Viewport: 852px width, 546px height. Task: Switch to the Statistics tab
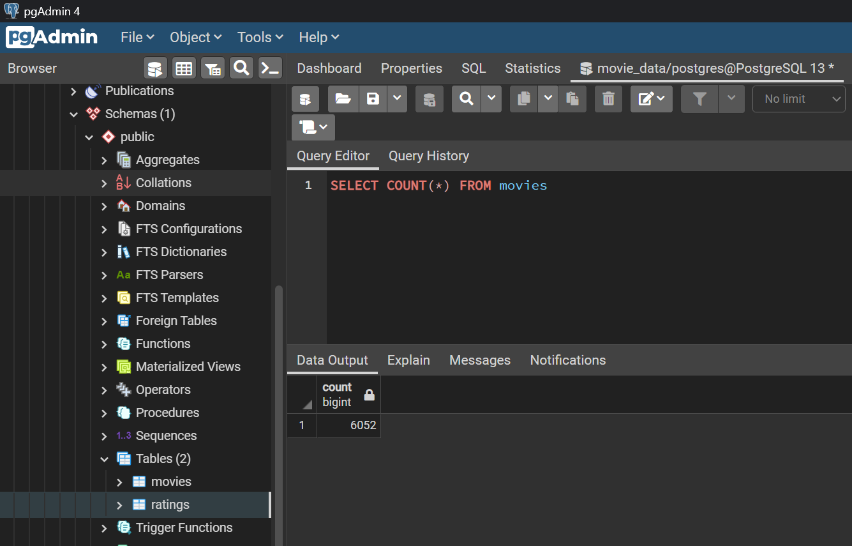point(533,68)
